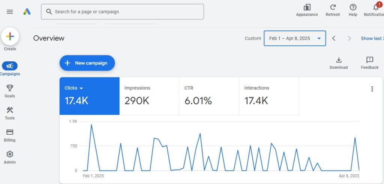Open the hamburger main menu
384x184 pixels.
point(10,12)
